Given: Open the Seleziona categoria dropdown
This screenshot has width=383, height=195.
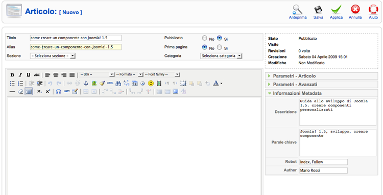Looking at the screenshot, I should 221,56.
